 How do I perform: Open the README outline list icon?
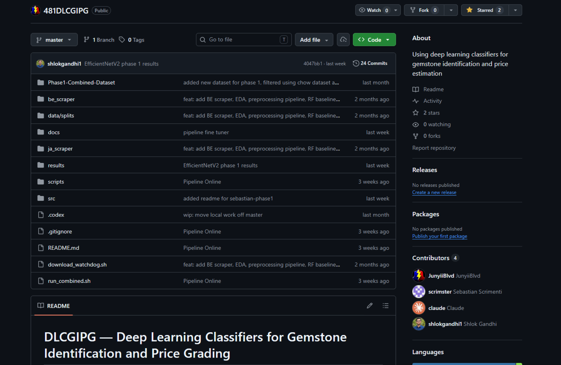(386, 306)
